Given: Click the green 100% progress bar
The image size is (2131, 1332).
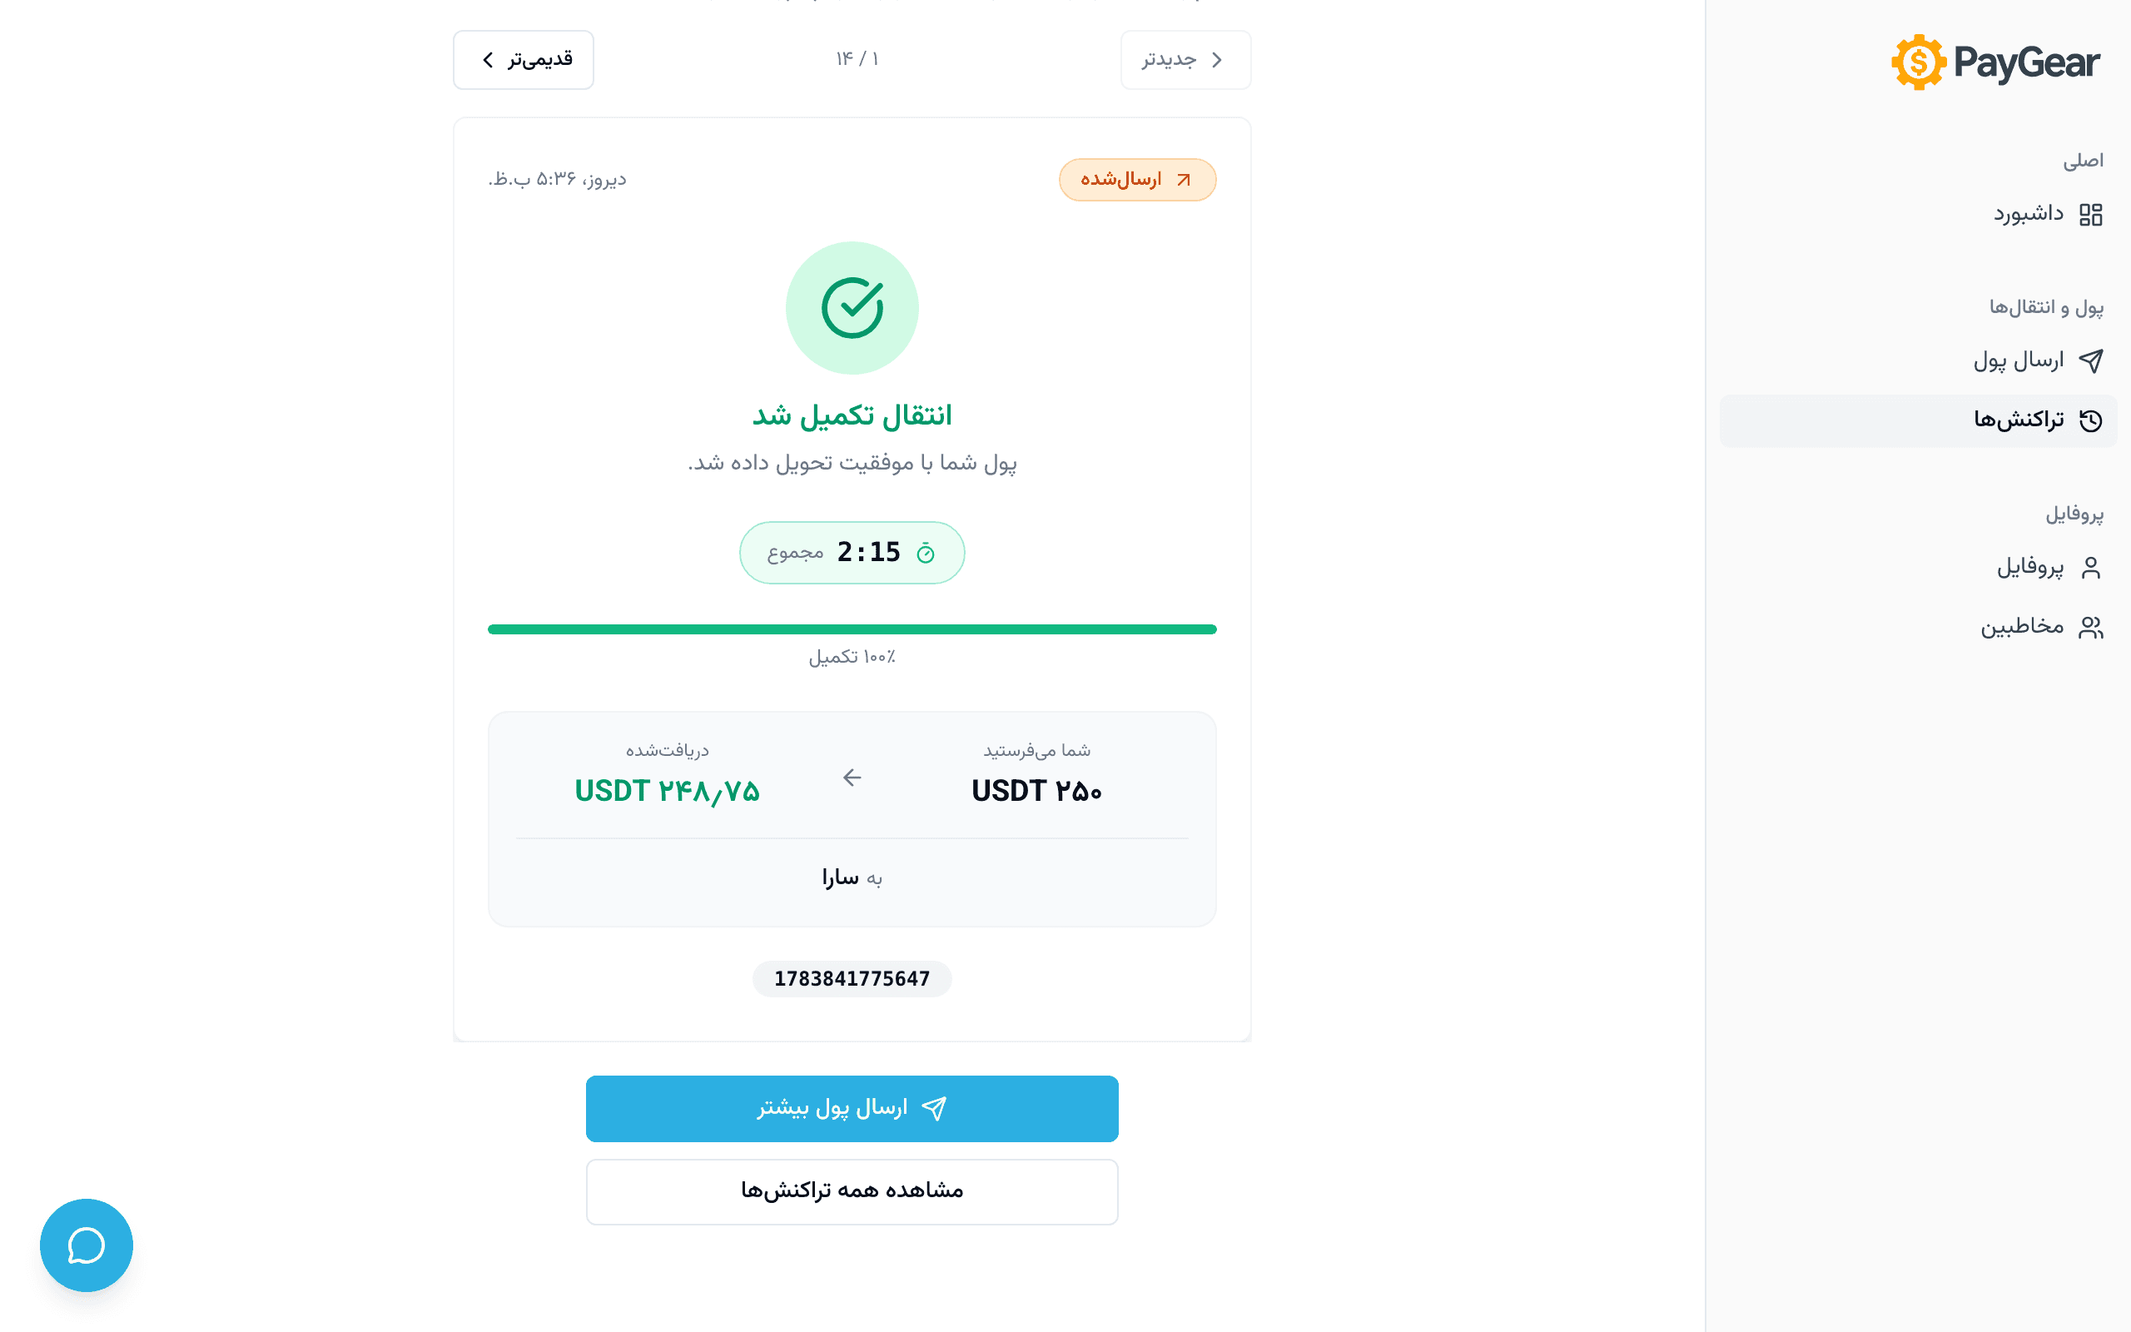Looking at the screenshot, I should 852,629.
